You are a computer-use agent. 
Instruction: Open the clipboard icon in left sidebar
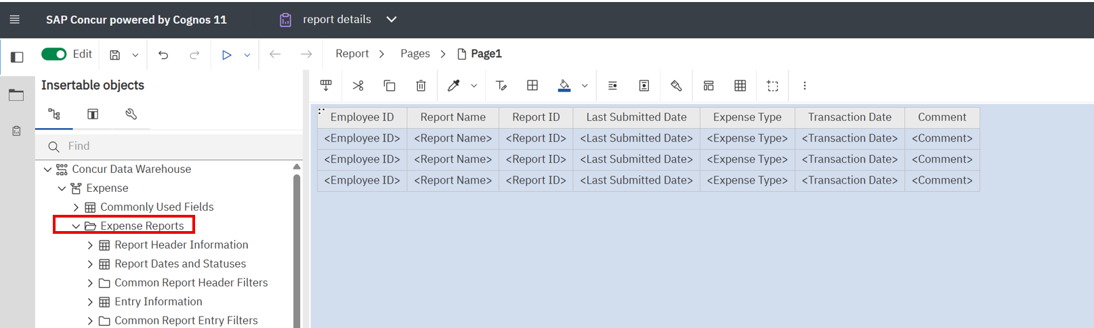click(16, 131)
